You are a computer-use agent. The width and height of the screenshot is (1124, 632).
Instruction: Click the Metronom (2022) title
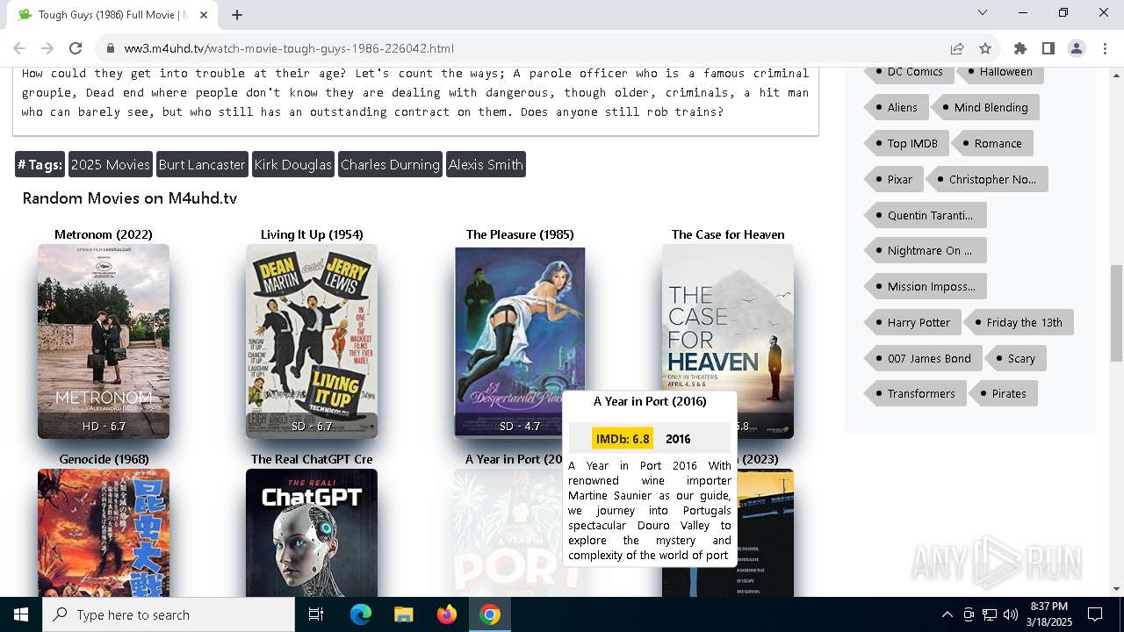[104, 234]
